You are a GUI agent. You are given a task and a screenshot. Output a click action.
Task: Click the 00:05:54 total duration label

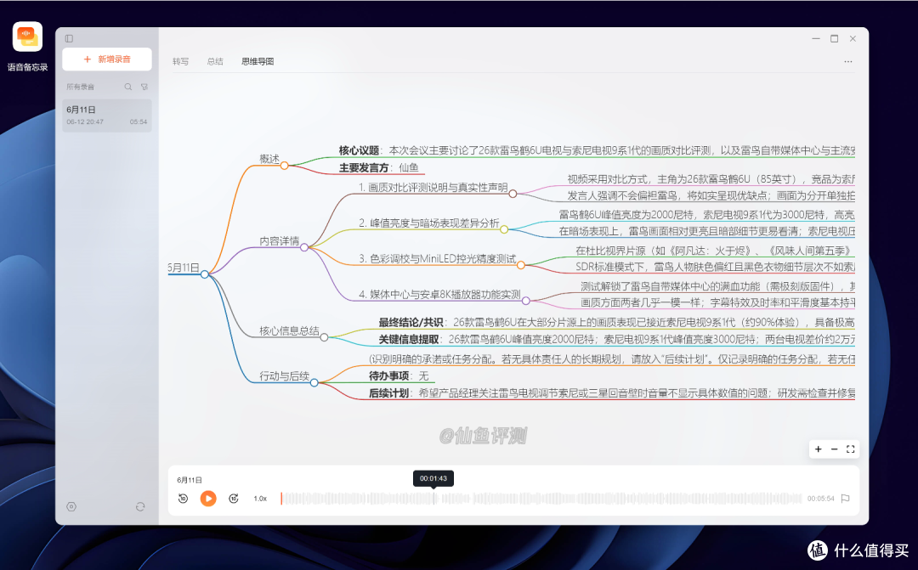[x=820, y=499]
